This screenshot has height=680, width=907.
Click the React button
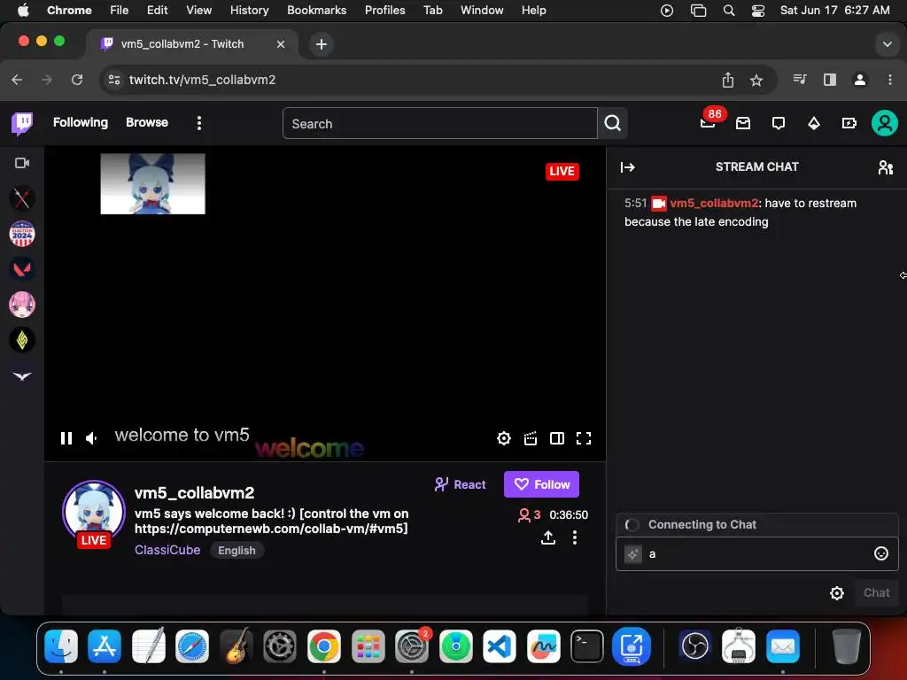click(x=461, y=484)
